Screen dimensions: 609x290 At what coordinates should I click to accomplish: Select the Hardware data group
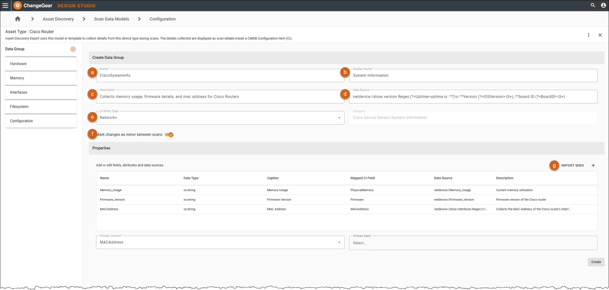point(41,64)
